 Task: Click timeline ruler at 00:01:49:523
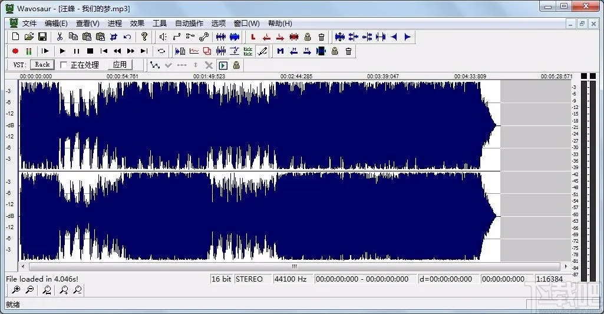point(209,76)
